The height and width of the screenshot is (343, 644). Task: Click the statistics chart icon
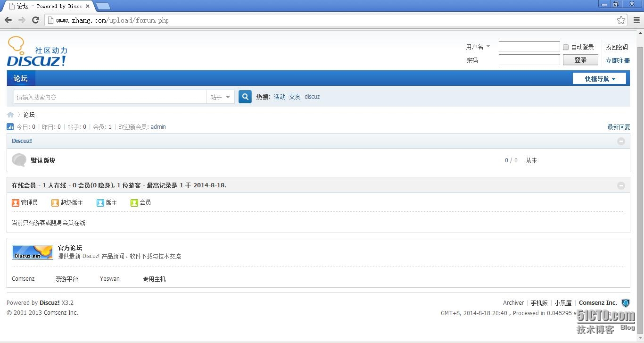10,126
